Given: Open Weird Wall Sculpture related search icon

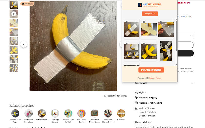Looking at the screenshot, I should click(28, 113).
